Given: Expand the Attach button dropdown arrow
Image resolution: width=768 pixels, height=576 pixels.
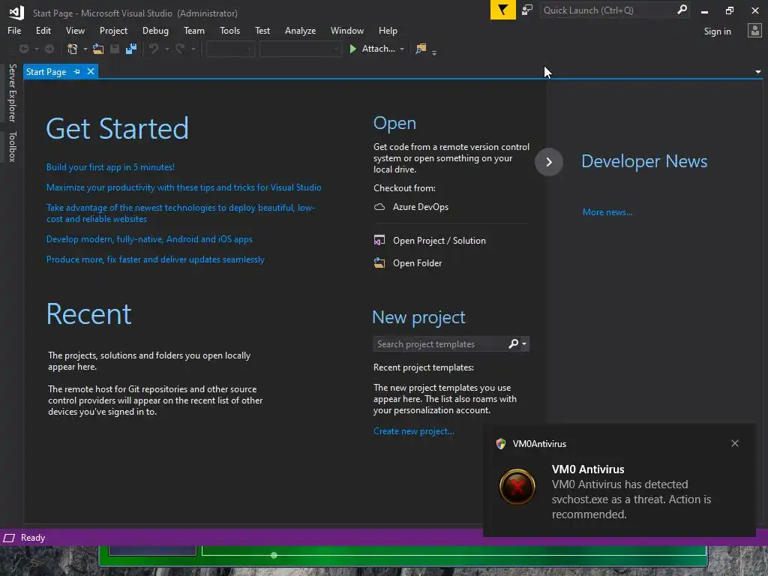Looking at the screenshot, I should (402, 49).
